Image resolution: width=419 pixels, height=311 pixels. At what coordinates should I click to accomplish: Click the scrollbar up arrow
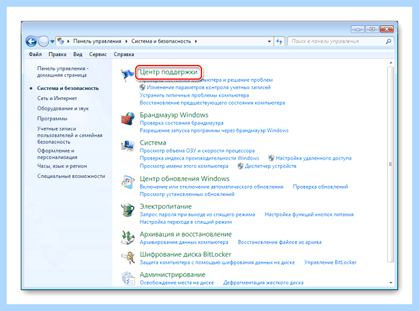tap(391, 63)
